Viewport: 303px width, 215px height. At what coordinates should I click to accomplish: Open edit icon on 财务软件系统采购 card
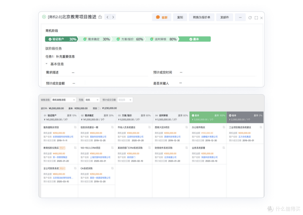[x=186, y=148]
